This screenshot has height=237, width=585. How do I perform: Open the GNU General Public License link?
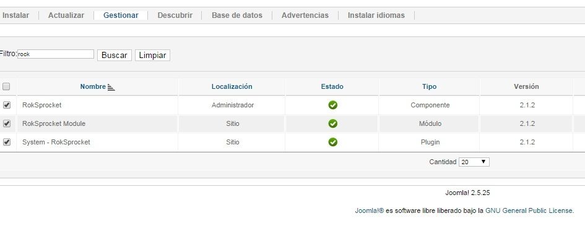529,210
